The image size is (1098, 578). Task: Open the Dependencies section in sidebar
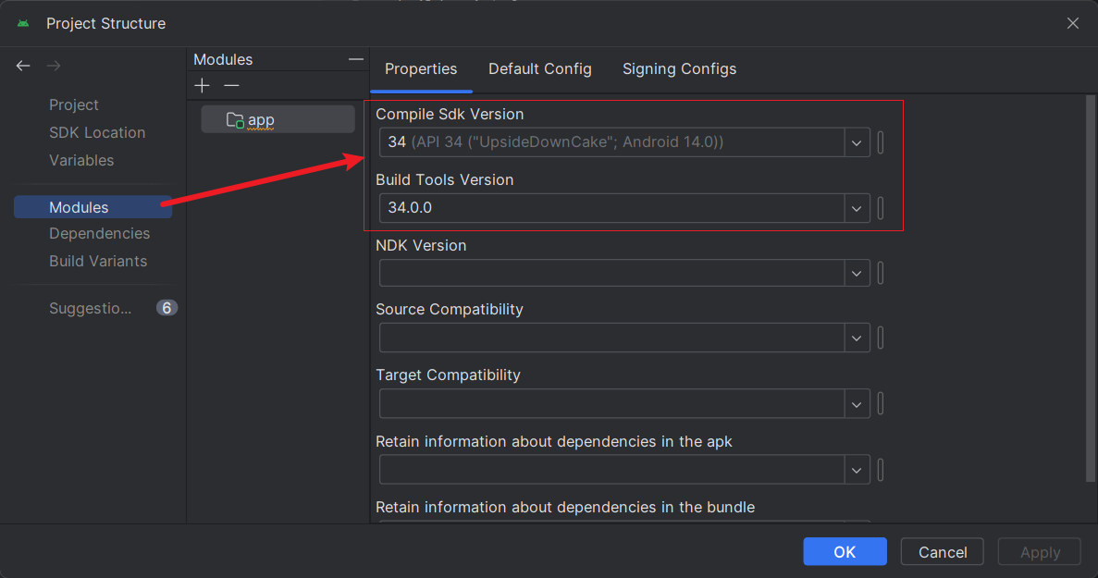point(99,234)
